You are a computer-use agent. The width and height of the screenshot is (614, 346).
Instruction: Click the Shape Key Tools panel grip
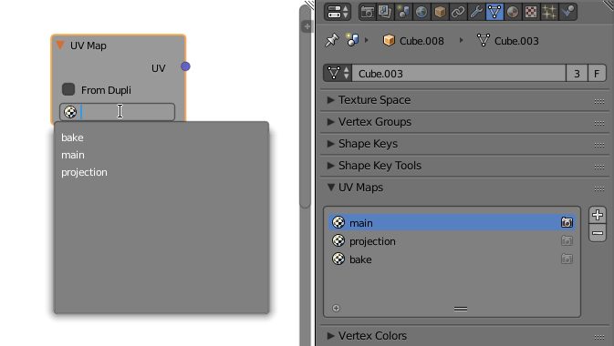coord(599,167)
